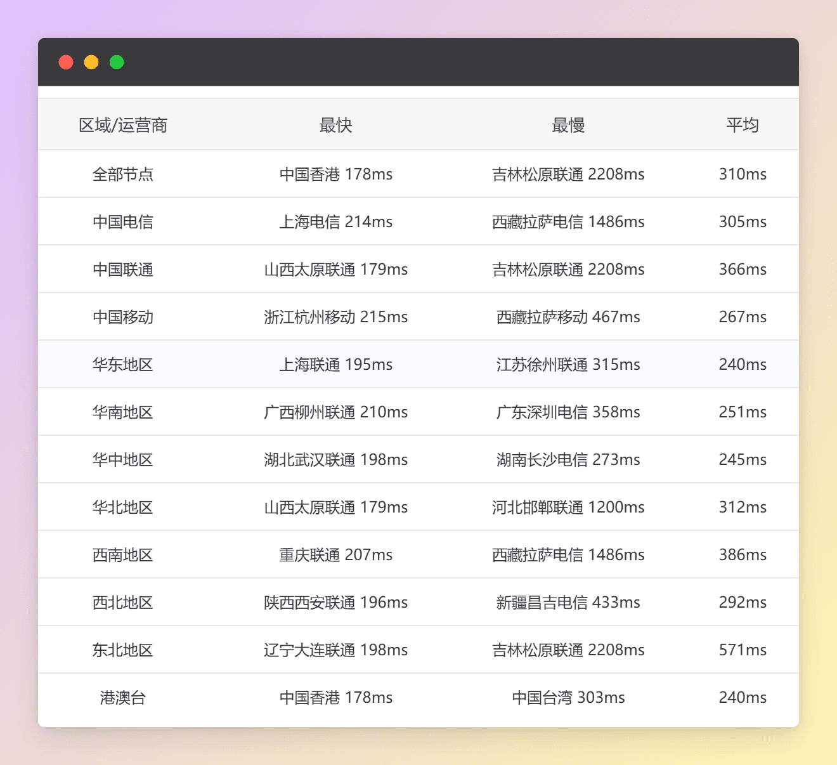Click 重庆联通 207ms cell
The width and height of the screenshot is (837, 765).
(x=336, y=554)
